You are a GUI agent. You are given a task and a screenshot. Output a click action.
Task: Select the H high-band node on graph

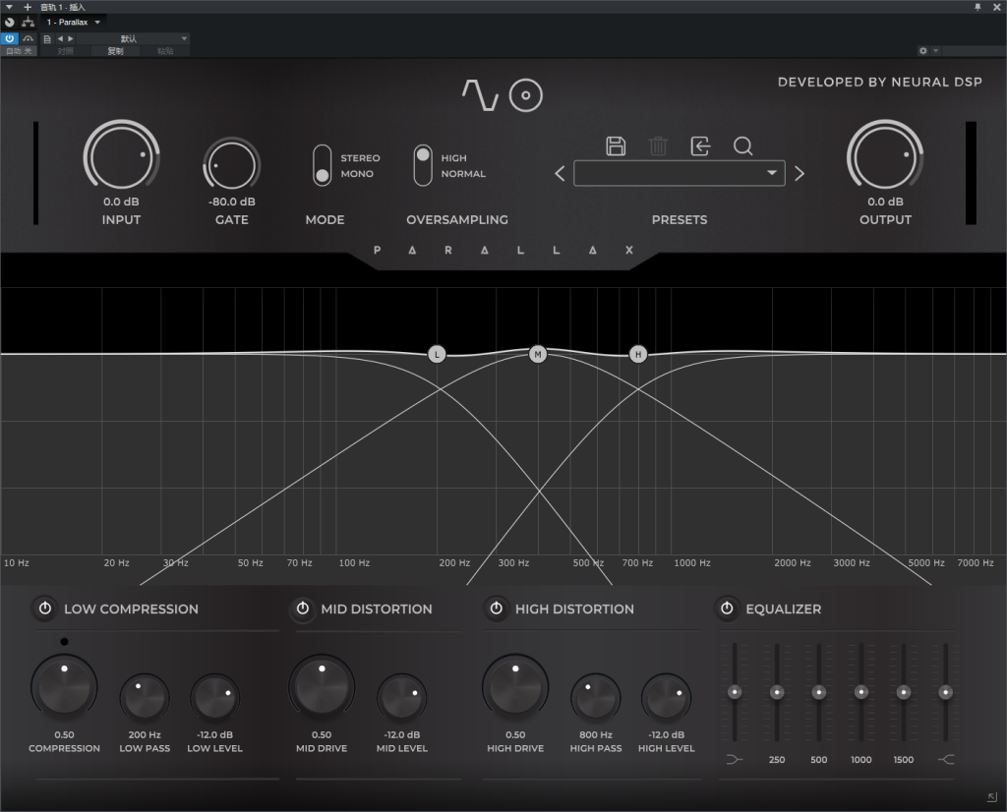(x=637, y=354)
